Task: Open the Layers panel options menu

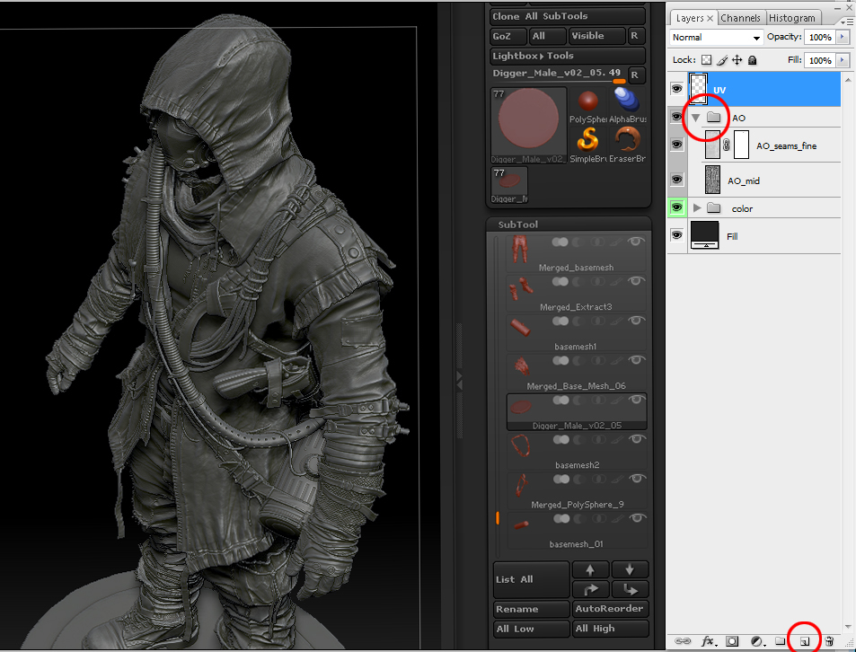Action: coord(849,21)
